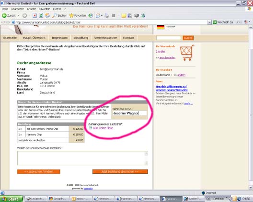This screenshot has height=202, width=253.
Task: Click the ändern location link
Action: coord(181,75)
